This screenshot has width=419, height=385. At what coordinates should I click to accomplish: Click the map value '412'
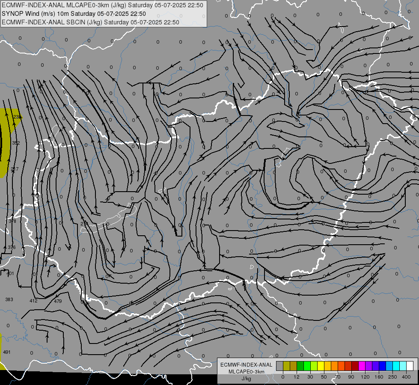(x=33, y=301)
